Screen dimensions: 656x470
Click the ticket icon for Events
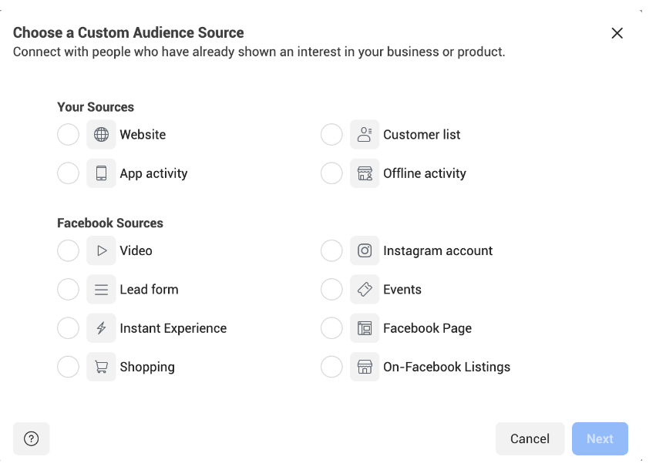[365, 290]
